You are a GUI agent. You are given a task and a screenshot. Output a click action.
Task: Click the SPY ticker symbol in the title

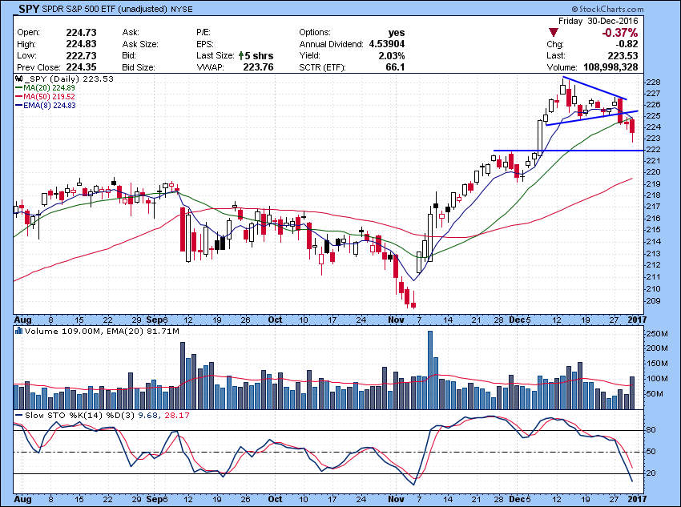click(x=29, y=9)
